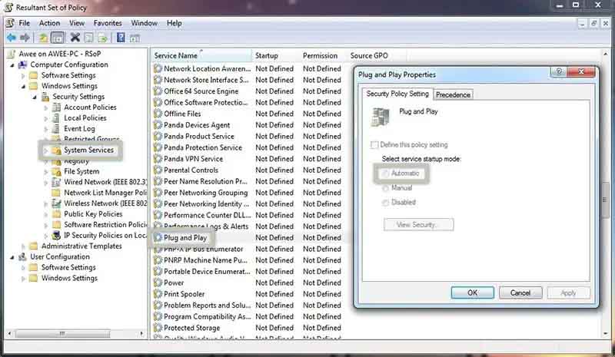Viewport: 615px width, 357px height.
Task: Click the Wireless Network (IEEE 802) icon
Action: [56, 203]
